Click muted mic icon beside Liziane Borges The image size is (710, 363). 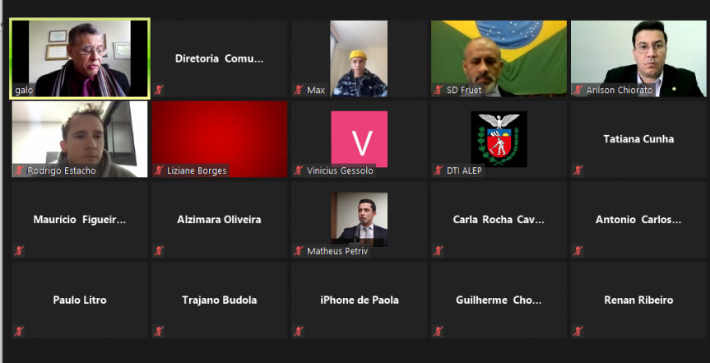tap(159, 170)
